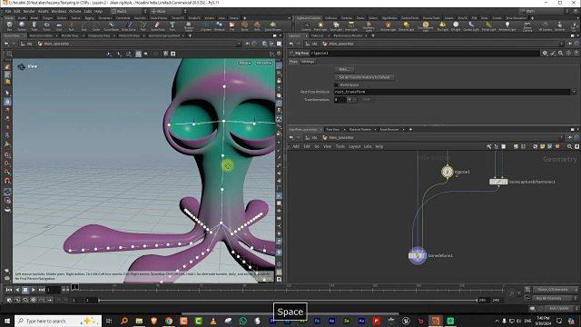This screenshot has width=581, height=327.
Task: Select the Spray Paint shelf tool
Action: 157,26
